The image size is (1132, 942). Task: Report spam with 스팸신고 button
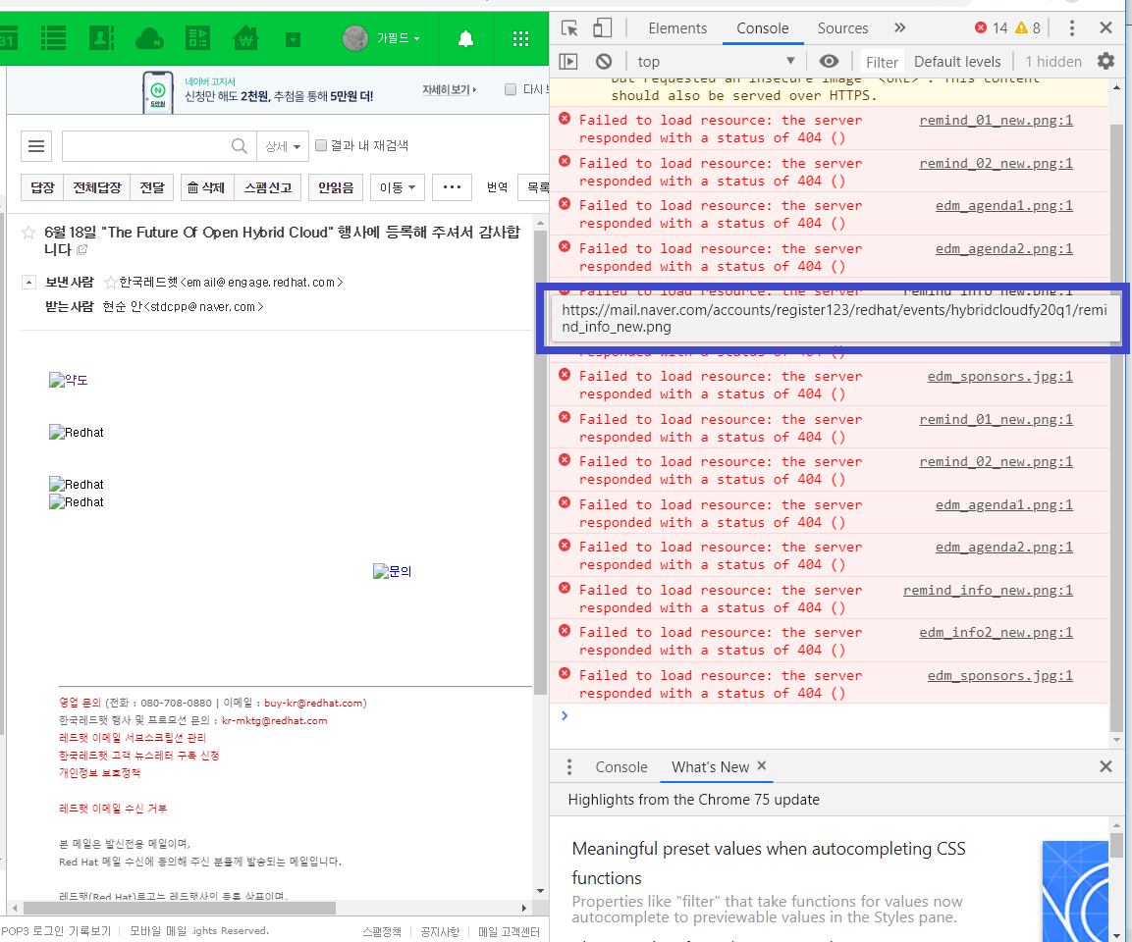pyautogui.click(x=268, y=187)
